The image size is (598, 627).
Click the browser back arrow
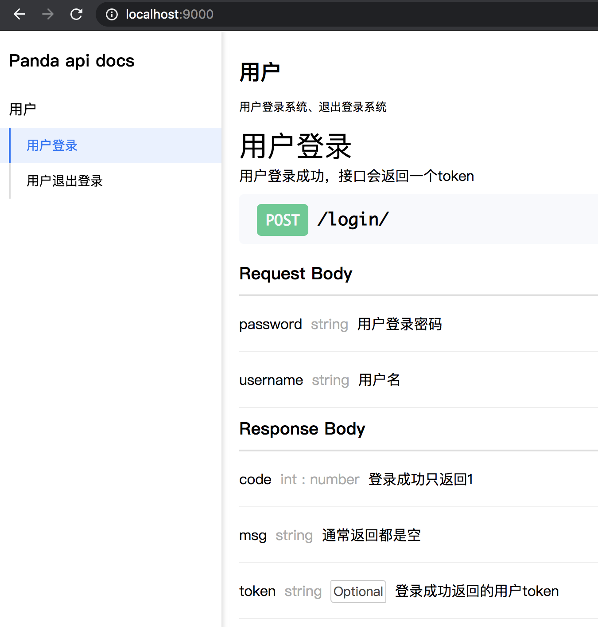coord(19,14)
